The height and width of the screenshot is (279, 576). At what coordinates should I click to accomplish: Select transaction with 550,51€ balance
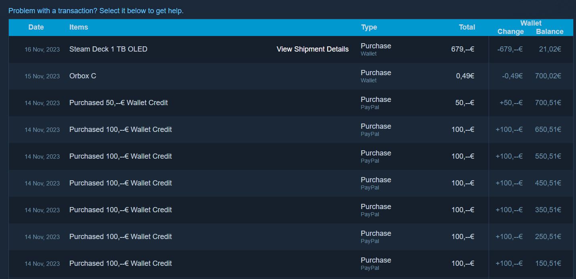(x=120, y=156)
